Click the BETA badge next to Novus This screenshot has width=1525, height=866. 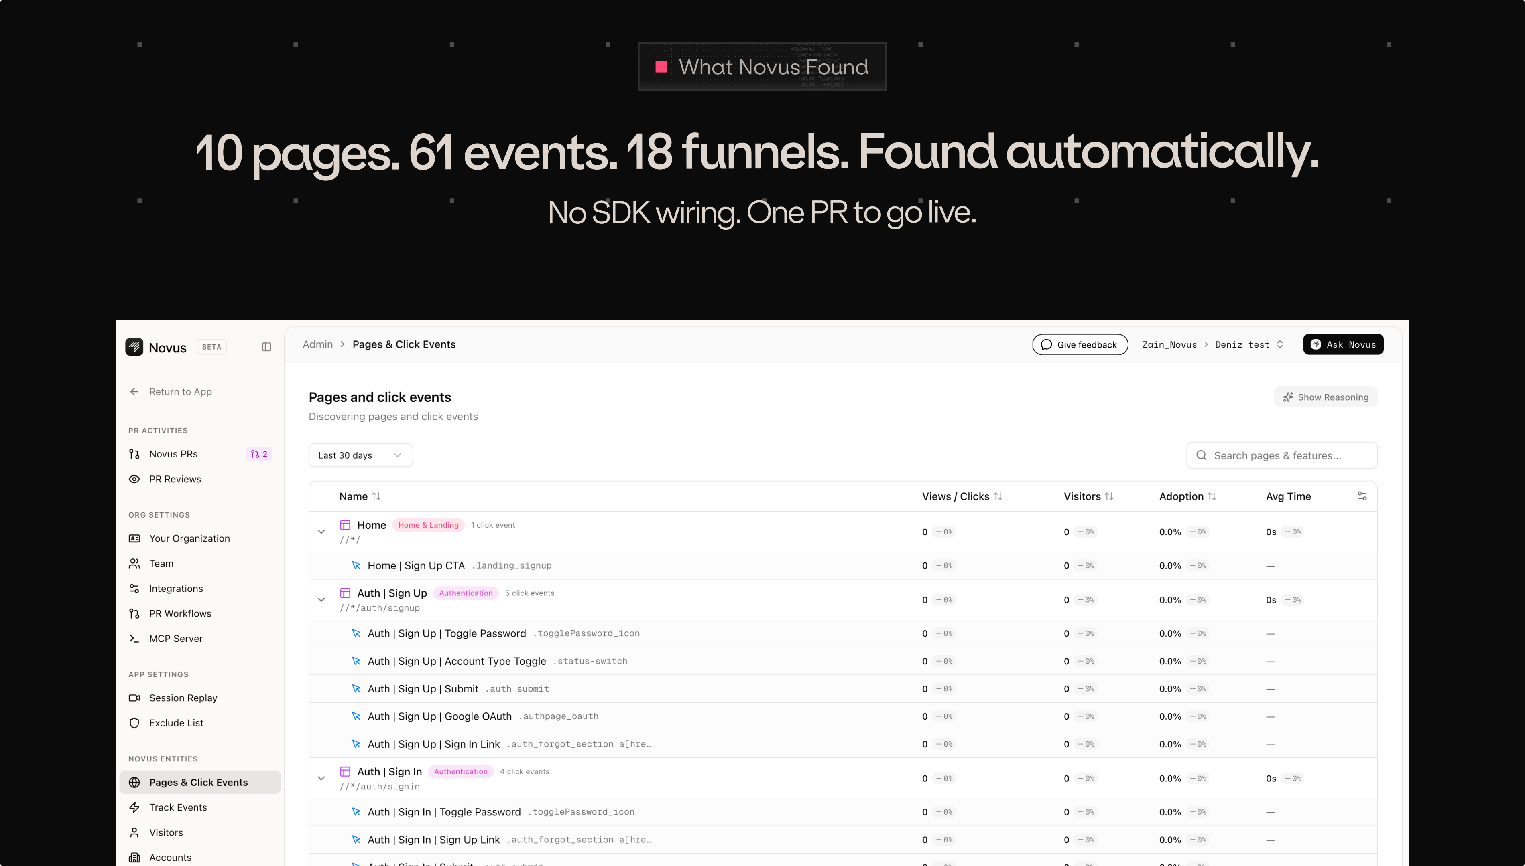(x=211, y=347)
